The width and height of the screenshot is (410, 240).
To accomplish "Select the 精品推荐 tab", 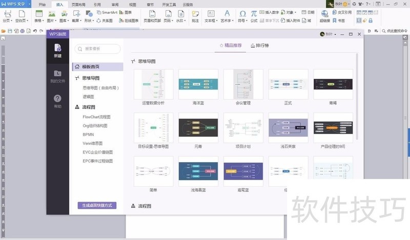I will [231, 46].
